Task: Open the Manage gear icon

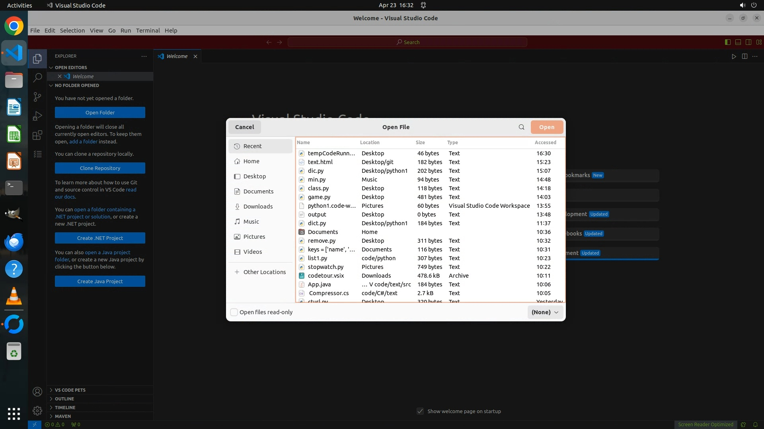Action: pos(37,411)
